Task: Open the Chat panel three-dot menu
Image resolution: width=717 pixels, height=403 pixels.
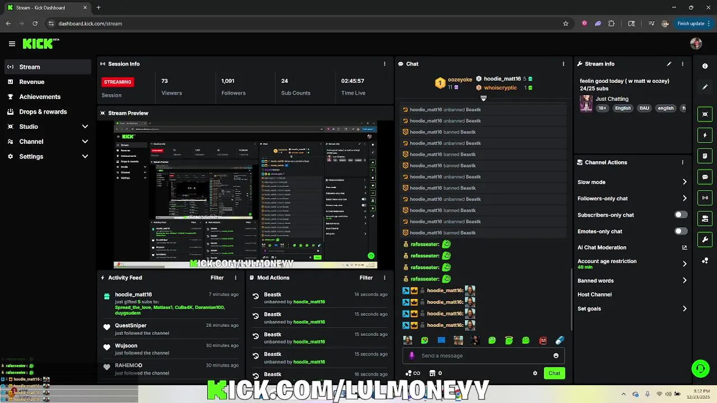Action: tap(564, 64)
